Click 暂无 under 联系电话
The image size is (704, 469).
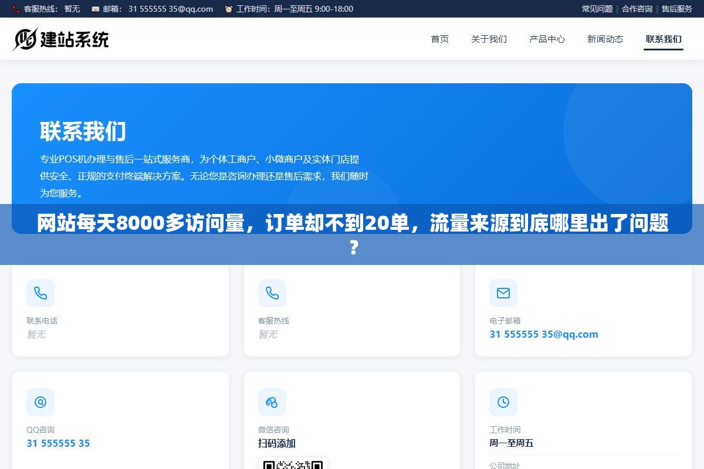pyautogui.click(x=36, y=334)
